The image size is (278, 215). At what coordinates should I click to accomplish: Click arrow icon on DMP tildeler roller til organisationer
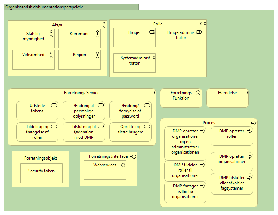click(x=203, y=165)
